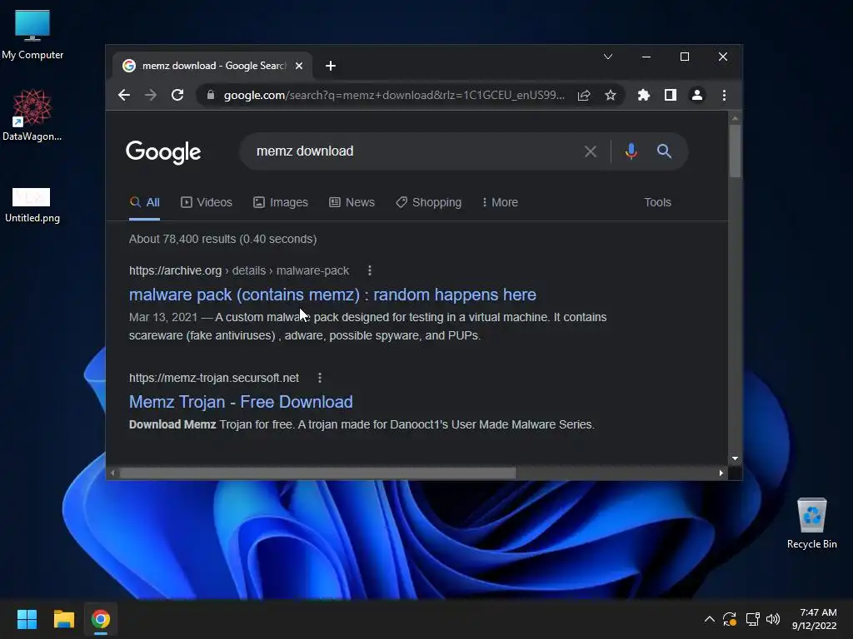Click the horizontal scrollbar thumb
This screenshot has height=639, width=853.
(317, 473)
